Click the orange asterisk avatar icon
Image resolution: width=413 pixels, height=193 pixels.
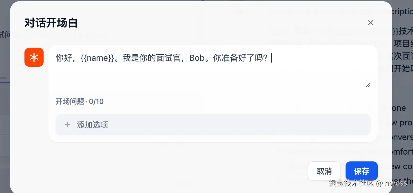click(34, 57)
